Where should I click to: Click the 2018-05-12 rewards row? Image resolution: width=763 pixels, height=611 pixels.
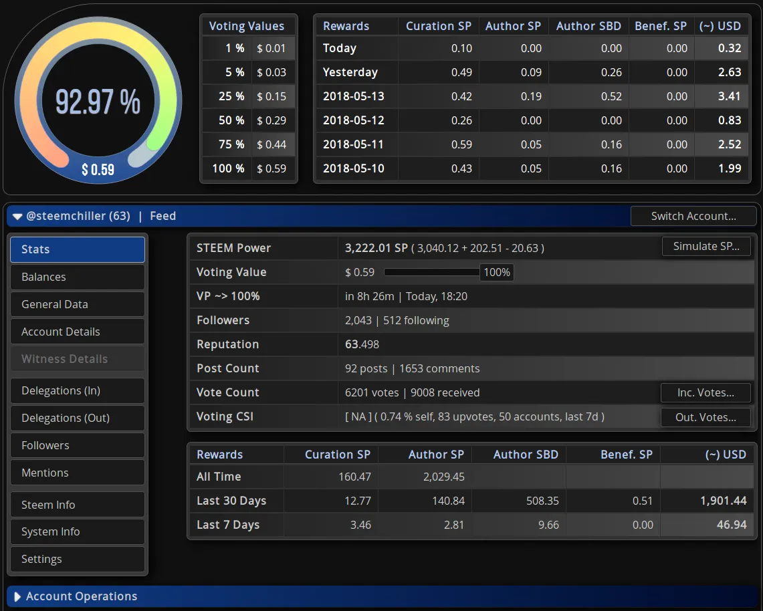[532, 120]
